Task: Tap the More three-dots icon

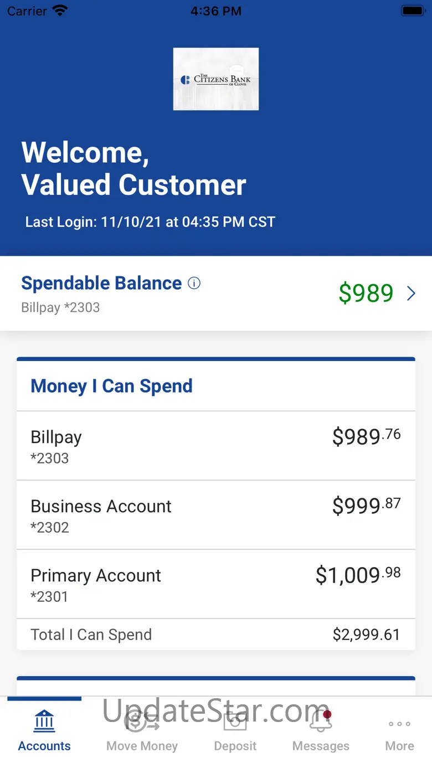Action: tap(399, 724)
